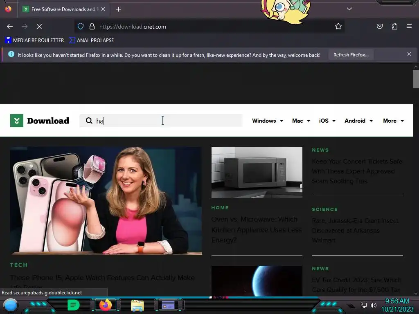Click the TECH category label

point(19,265)
